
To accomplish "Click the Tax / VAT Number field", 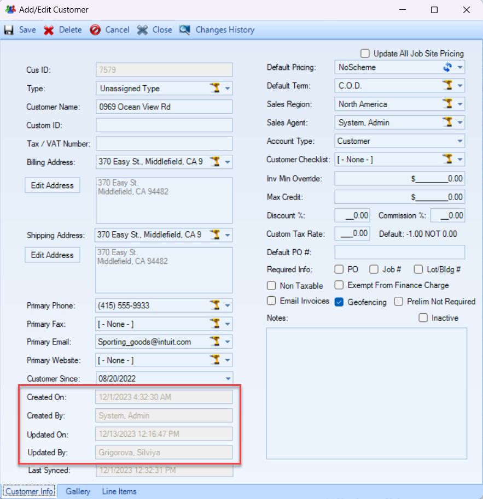I will pyautogui.click(x=164, y=144).
